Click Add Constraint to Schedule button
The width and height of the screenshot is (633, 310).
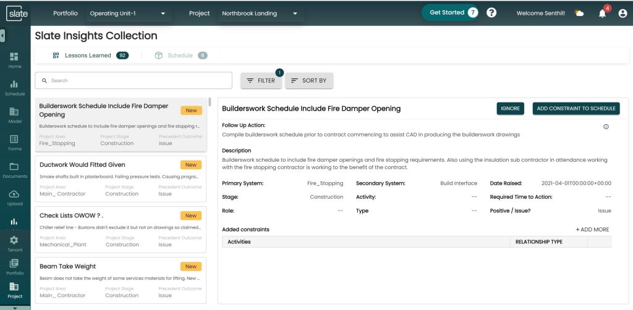[x=576, y=109]
